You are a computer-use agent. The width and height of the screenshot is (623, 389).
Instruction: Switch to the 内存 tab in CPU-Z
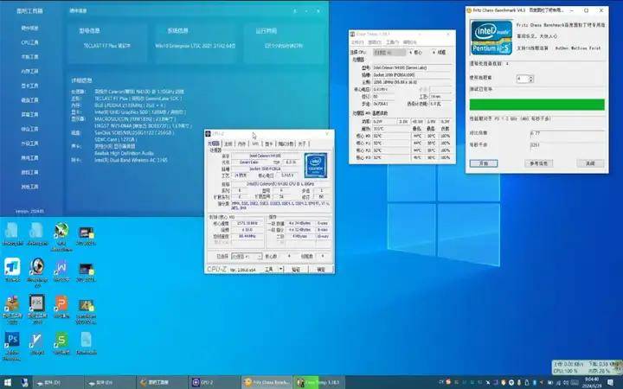click(x=241, y=143)
